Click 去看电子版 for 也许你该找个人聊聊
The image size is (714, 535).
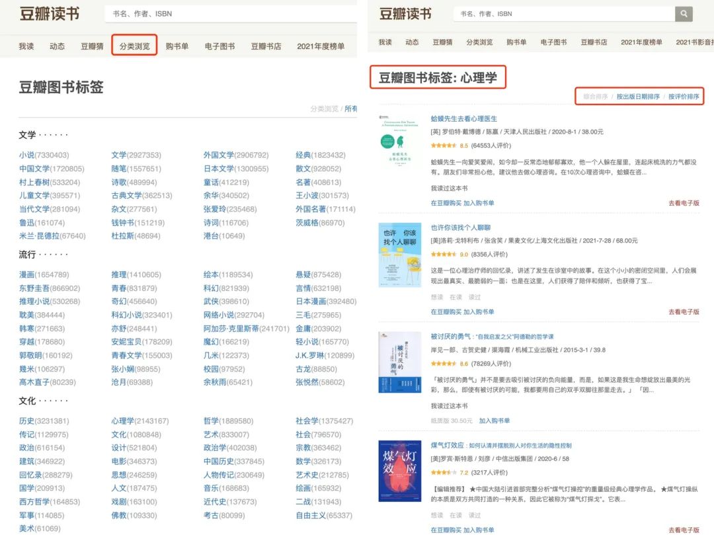coord(684,312)
